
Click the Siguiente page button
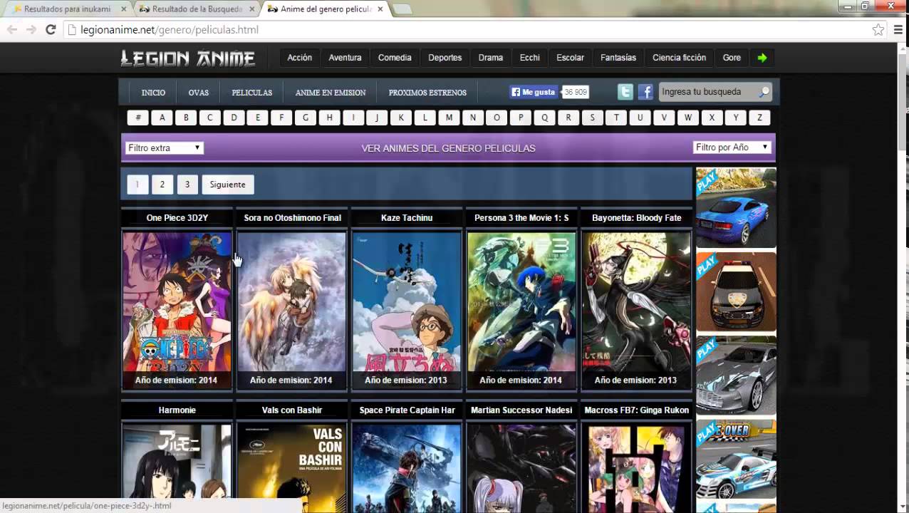228,185
